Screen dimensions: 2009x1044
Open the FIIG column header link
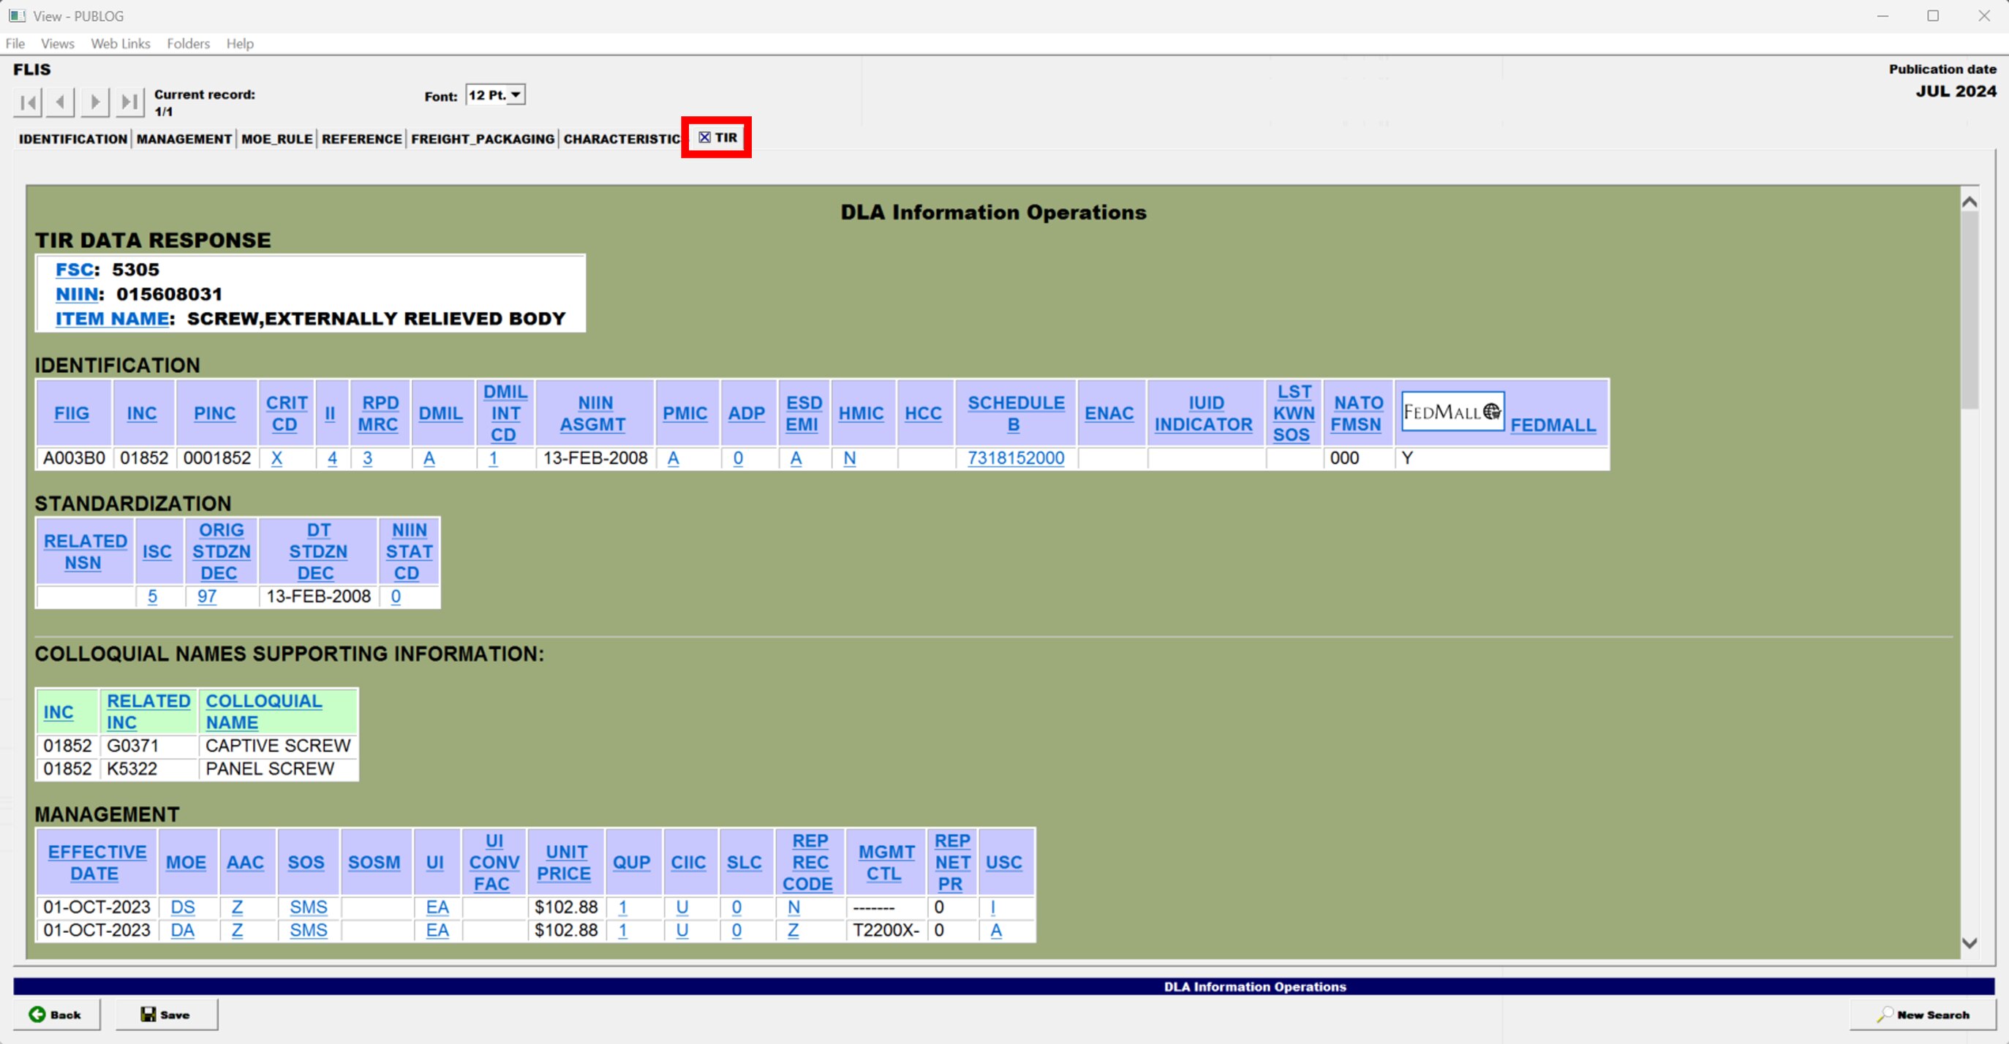click(x=72, y=414)
